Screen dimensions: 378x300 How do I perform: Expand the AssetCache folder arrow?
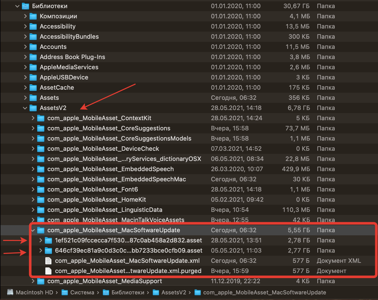pyautogui.click(x=25, y=88)
